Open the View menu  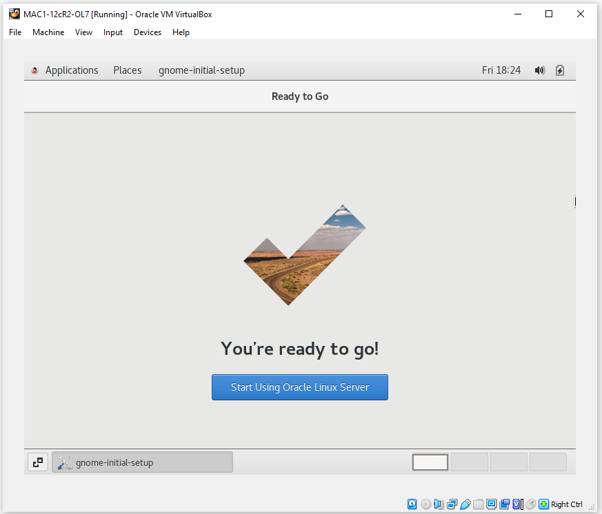coord(83,32)
